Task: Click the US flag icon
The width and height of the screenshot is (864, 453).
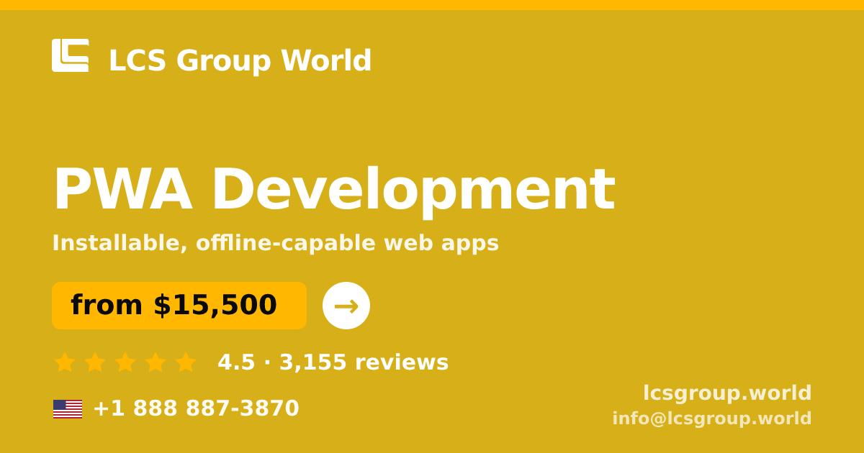Action: point(68,409)
